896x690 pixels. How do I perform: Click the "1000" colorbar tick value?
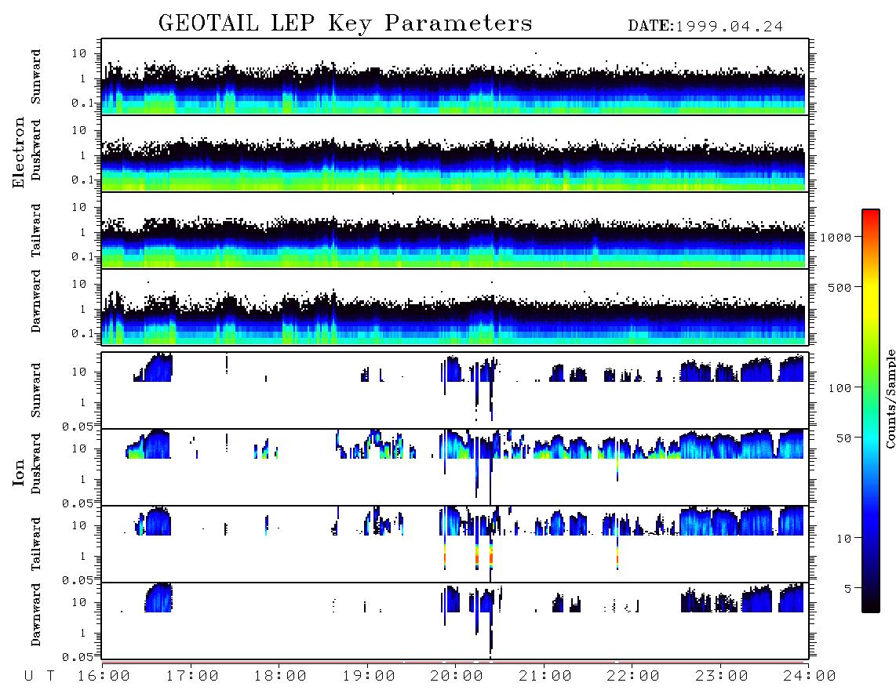click(836, 238)
